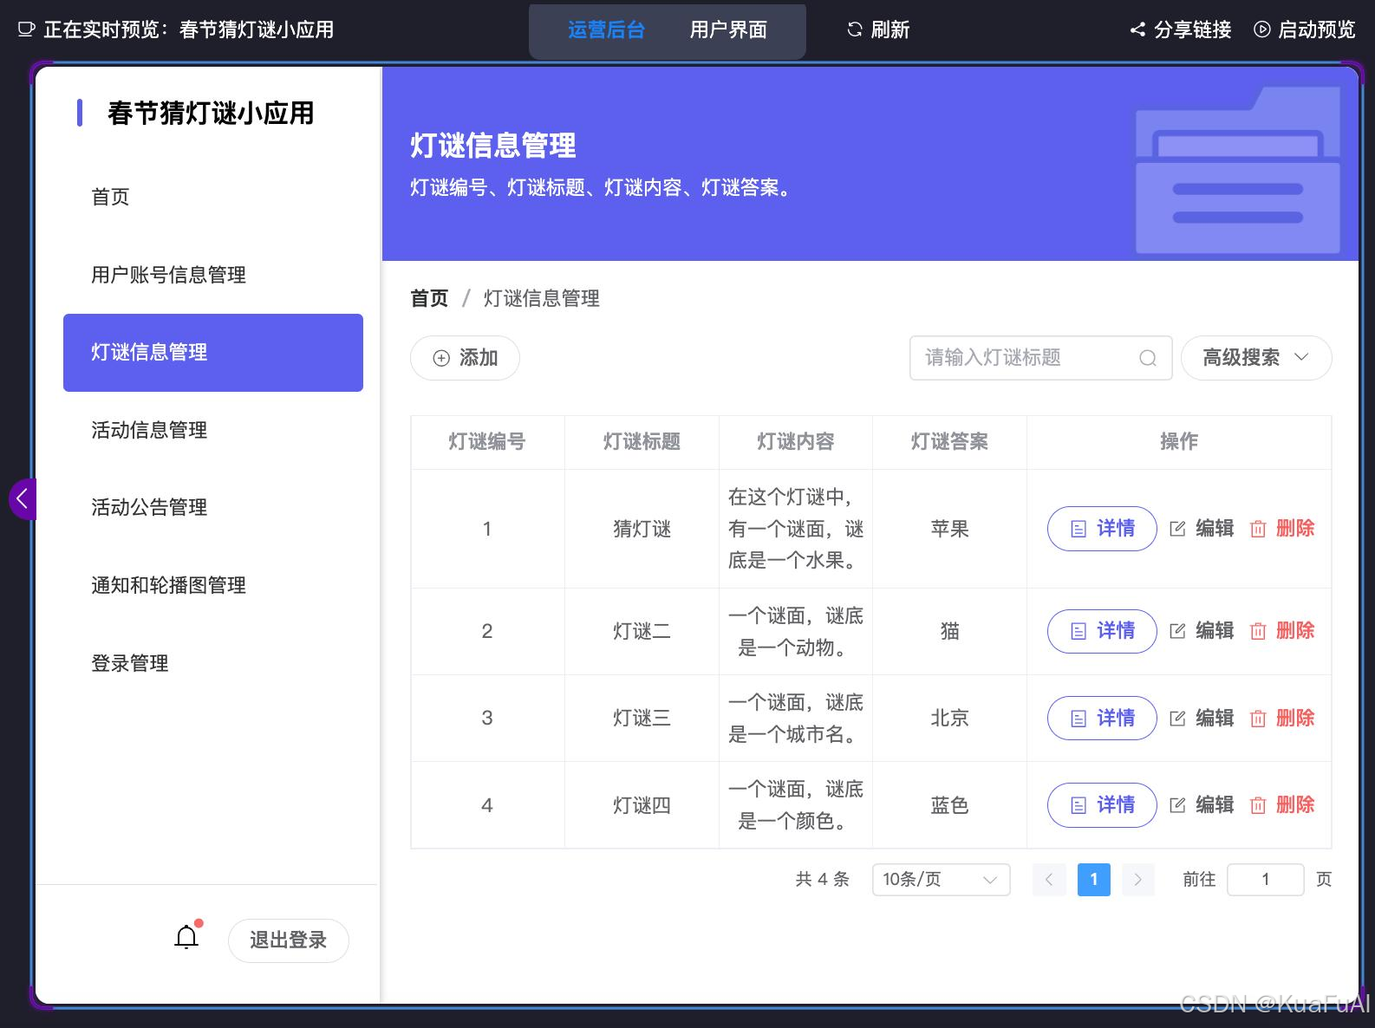Go to next page arrow
The image size is (1375, 1028).
coord(1138,880)
